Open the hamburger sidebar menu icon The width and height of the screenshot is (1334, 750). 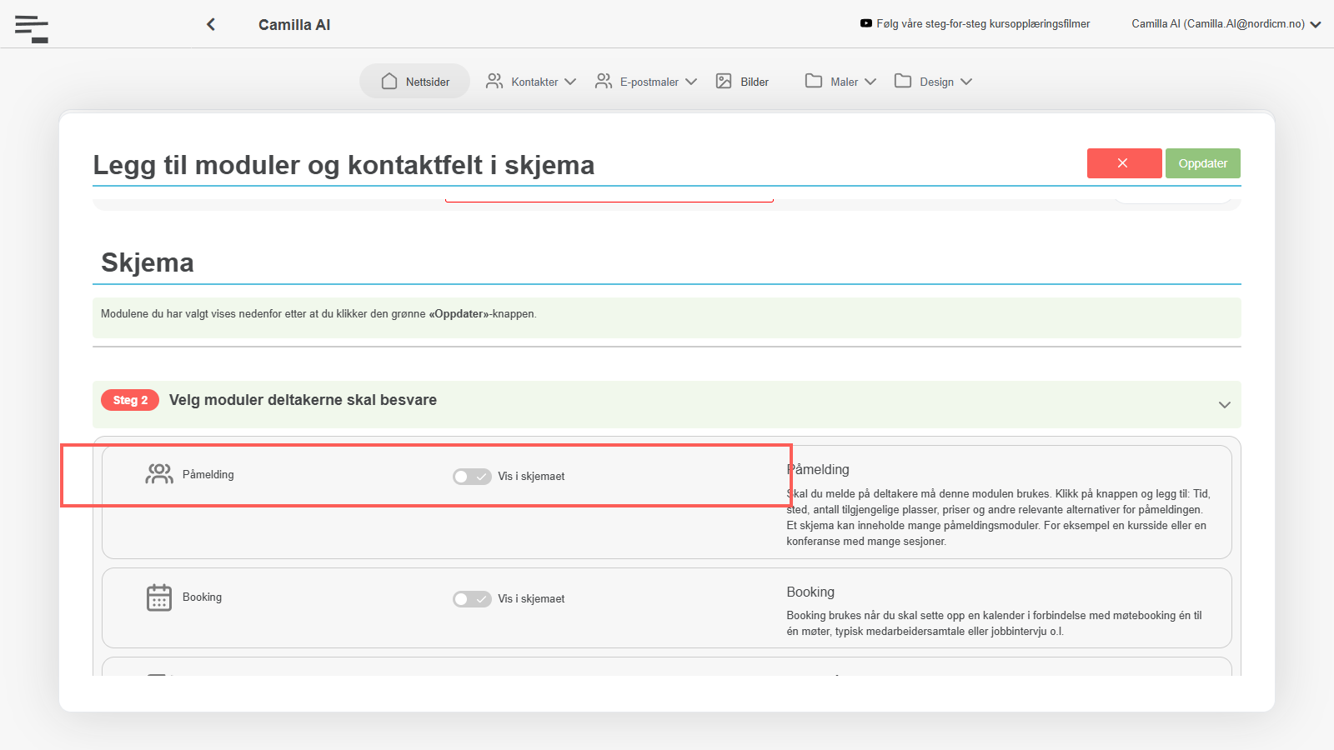pyautogui.click(x=32, y=28)
